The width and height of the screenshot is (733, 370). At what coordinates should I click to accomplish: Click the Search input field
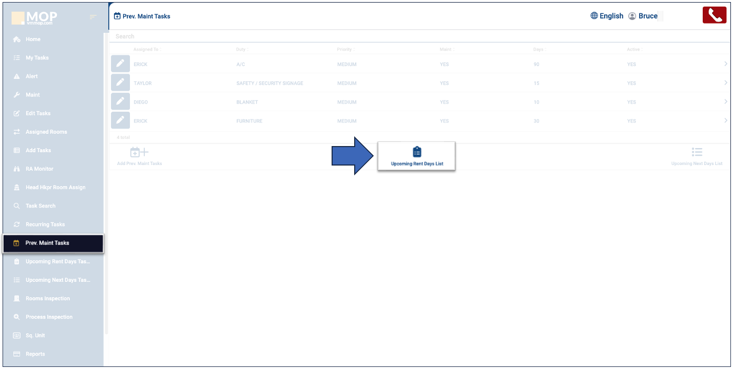(x=359, y=36)
